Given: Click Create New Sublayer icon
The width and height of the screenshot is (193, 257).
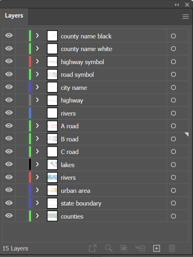Looking at the screenshot, I should click(x=140, y=248).
